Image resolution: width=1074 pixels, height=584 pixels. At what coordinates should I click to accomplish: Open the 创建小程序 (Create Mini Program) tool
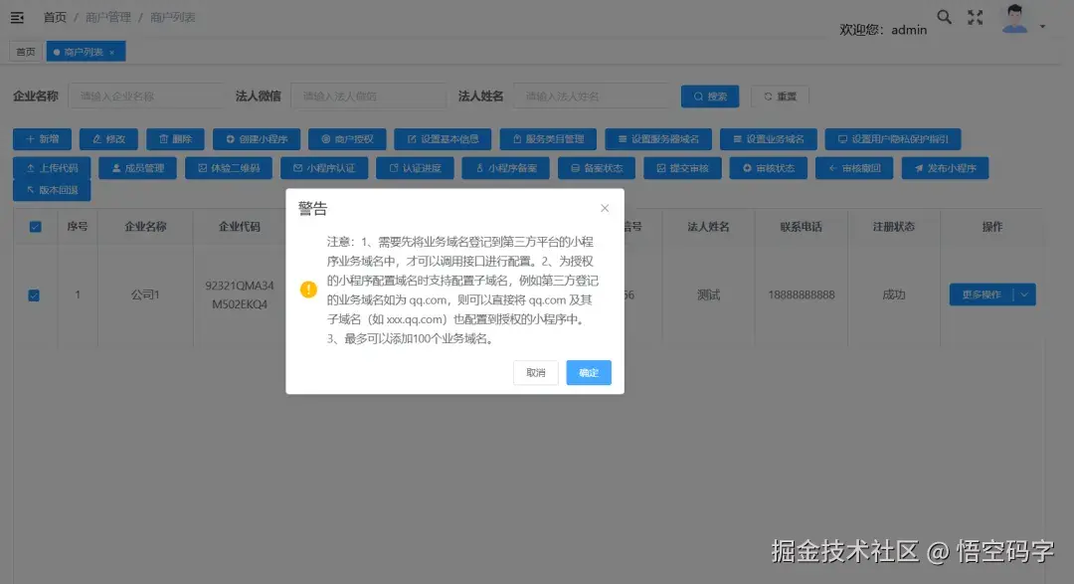coord(257,138)
